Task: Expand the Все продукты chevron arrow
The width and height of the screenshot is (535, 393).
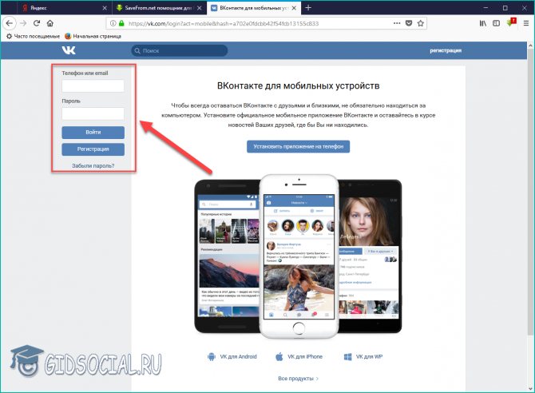Action: [x=317, y=379]
